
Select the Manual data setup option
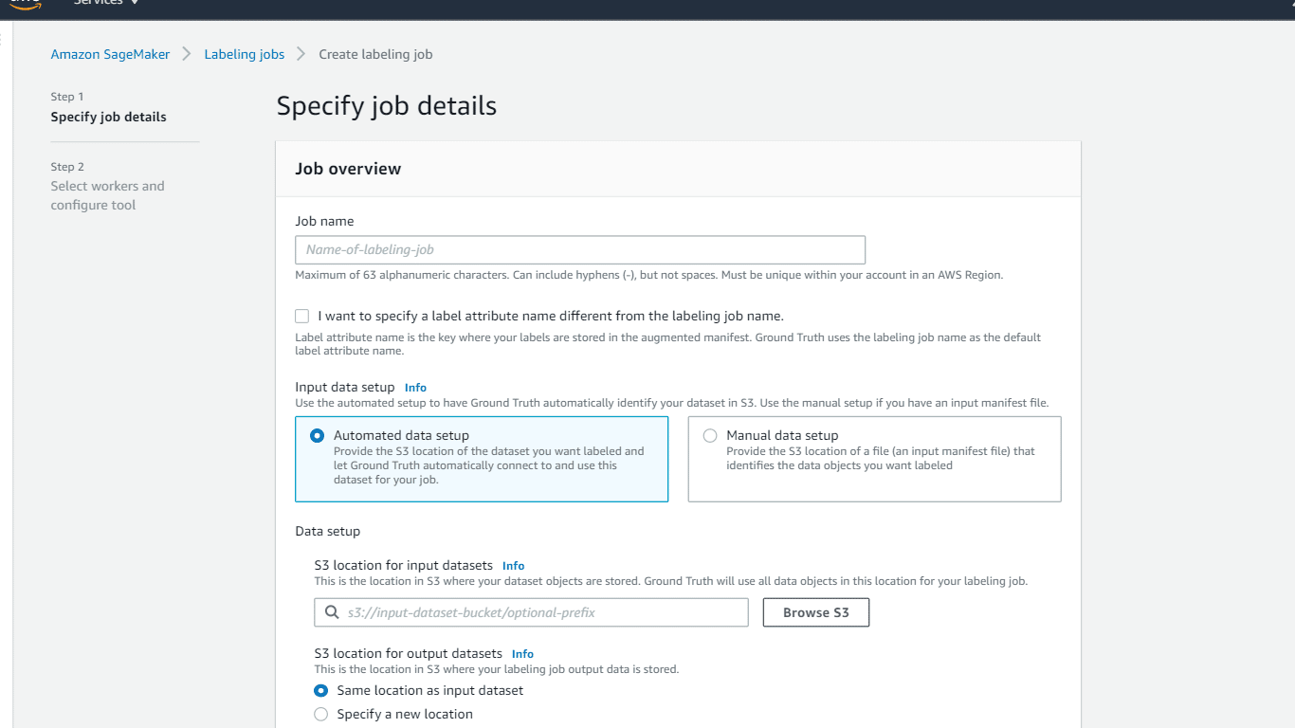[709, 435]
